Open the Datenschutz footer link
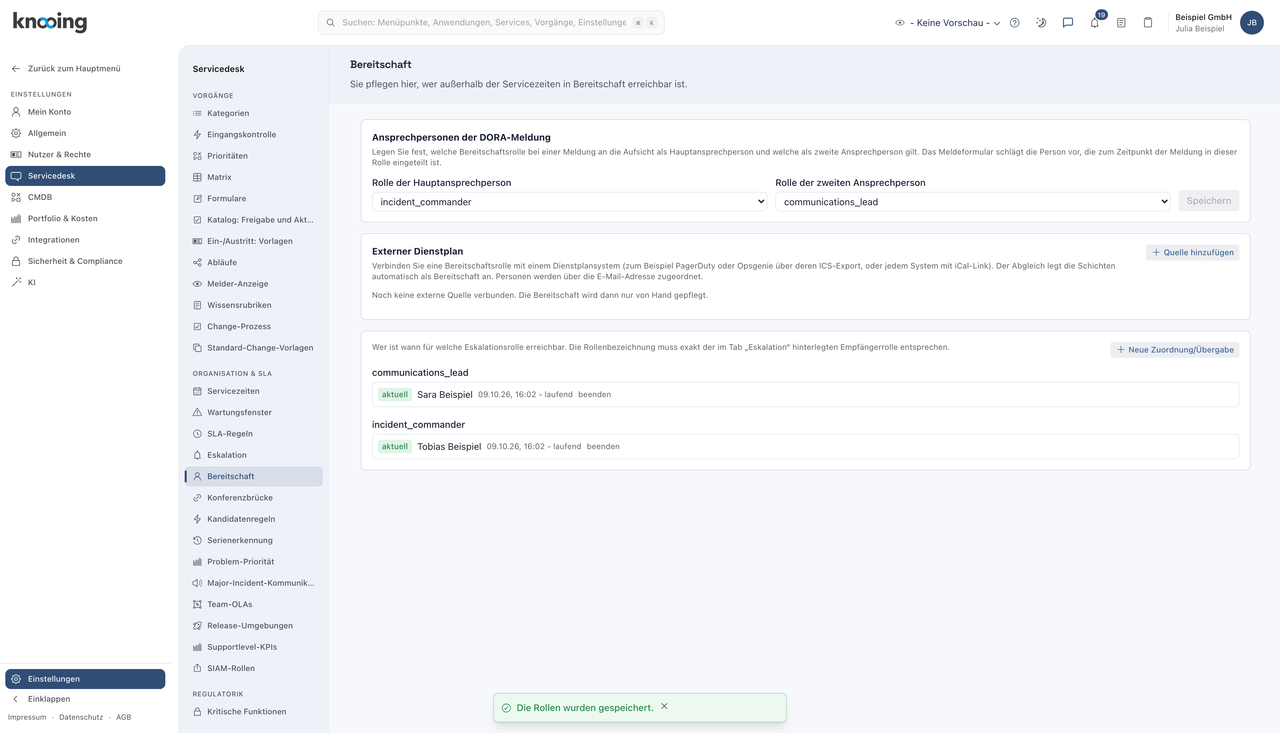The height and width of the screenshot is (733, 1280). tap(81, 717)
